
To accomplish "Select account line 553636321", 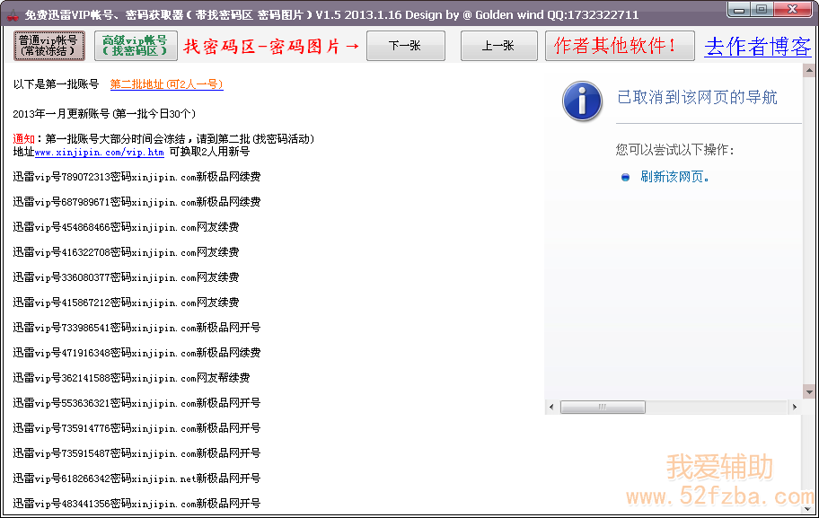I will [x=136, y=402].
